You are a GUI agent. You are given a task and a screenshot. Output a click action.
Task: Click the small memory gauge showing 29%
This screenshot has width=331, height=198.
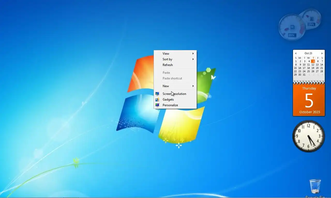(311, 19)
